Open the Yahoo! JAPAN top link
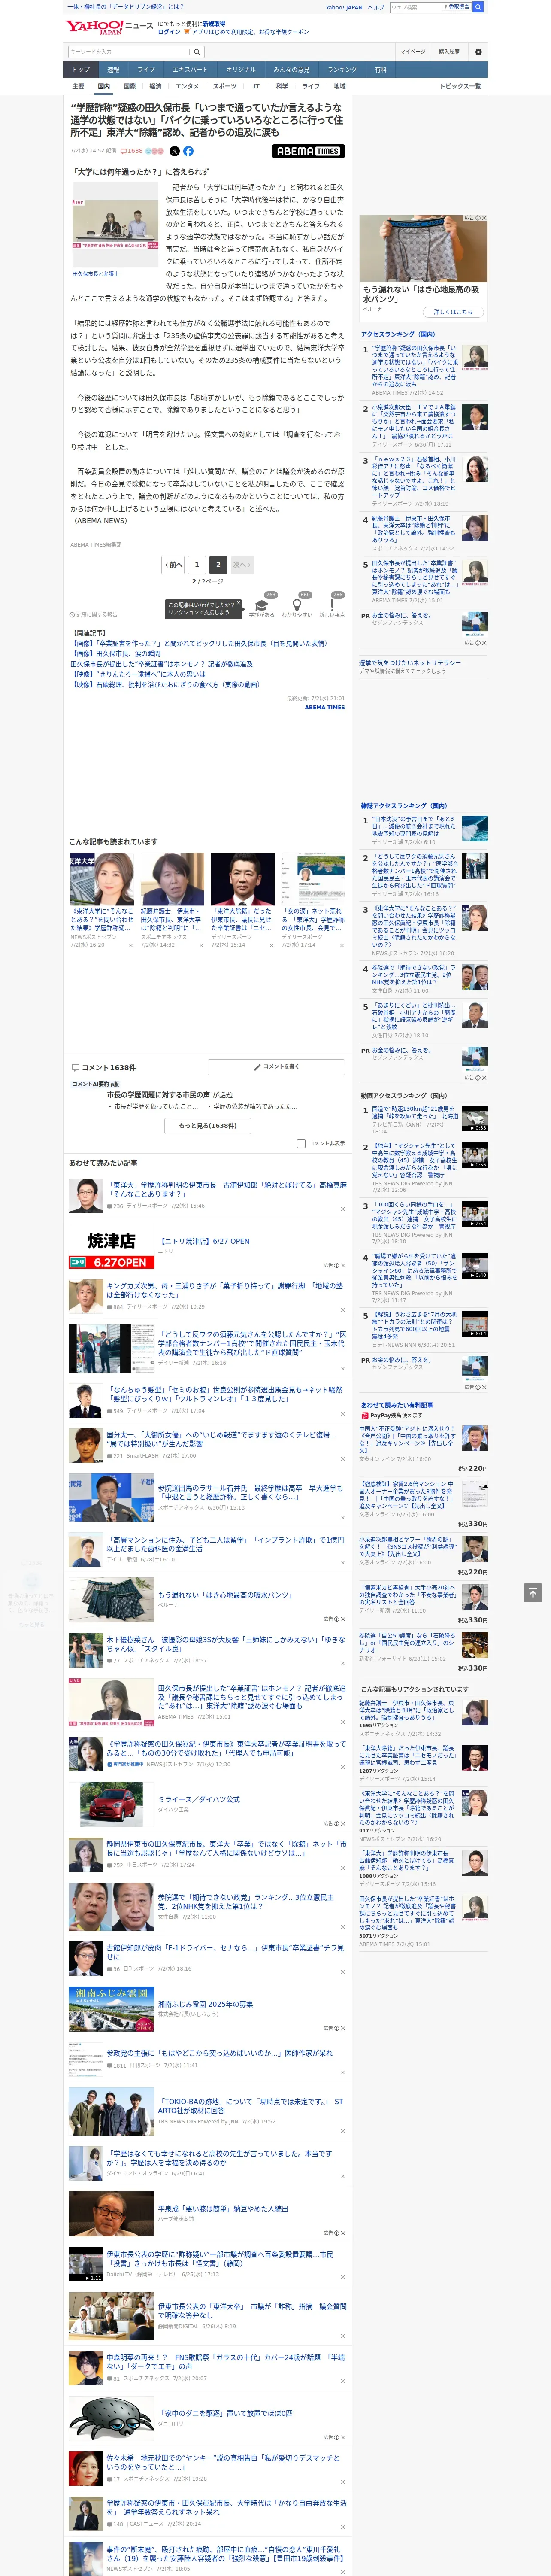551x2576 pixels. coord(344,7)
